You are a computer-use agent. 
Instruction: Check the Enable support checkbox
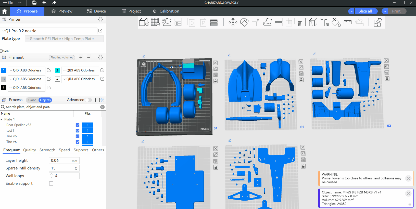point(51,183)
